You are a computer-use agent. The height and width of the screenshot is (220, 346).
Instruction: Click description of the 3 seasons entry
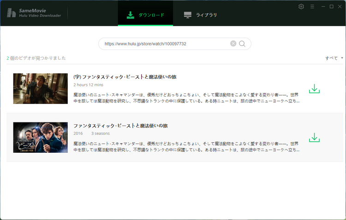point(186,147)
